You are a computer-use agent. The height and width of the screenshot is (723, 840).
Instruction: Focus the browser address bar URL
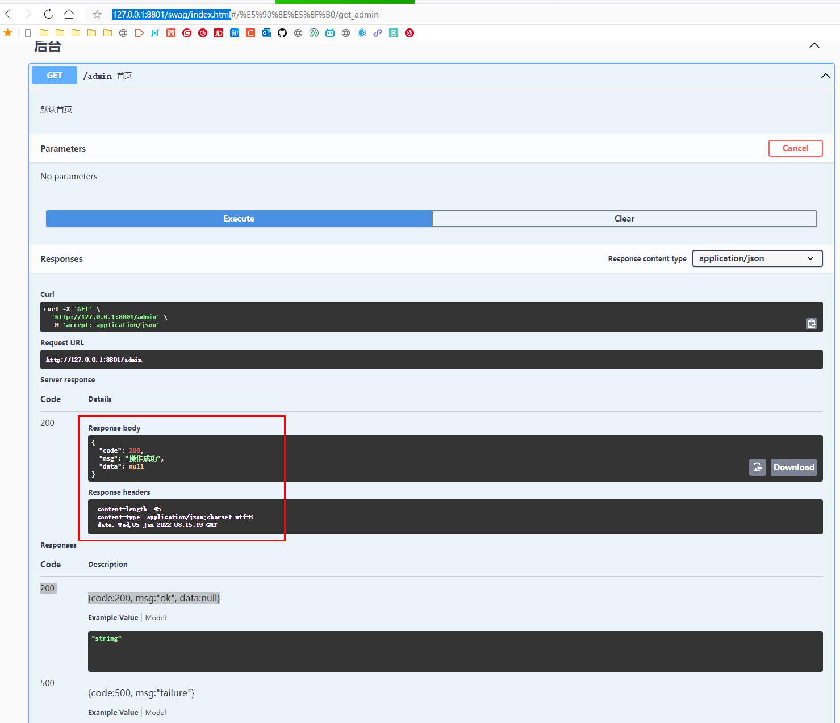tap(245, 15)
